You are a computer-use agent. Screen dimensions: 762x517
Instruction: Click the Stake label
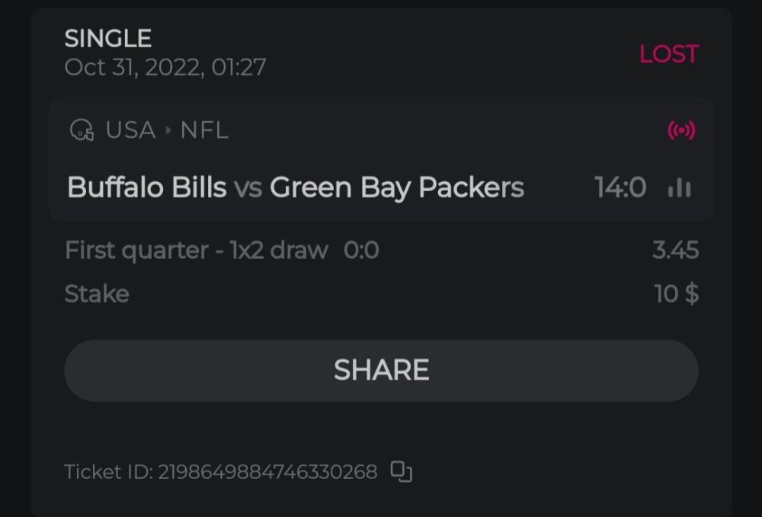click(97, 294)
